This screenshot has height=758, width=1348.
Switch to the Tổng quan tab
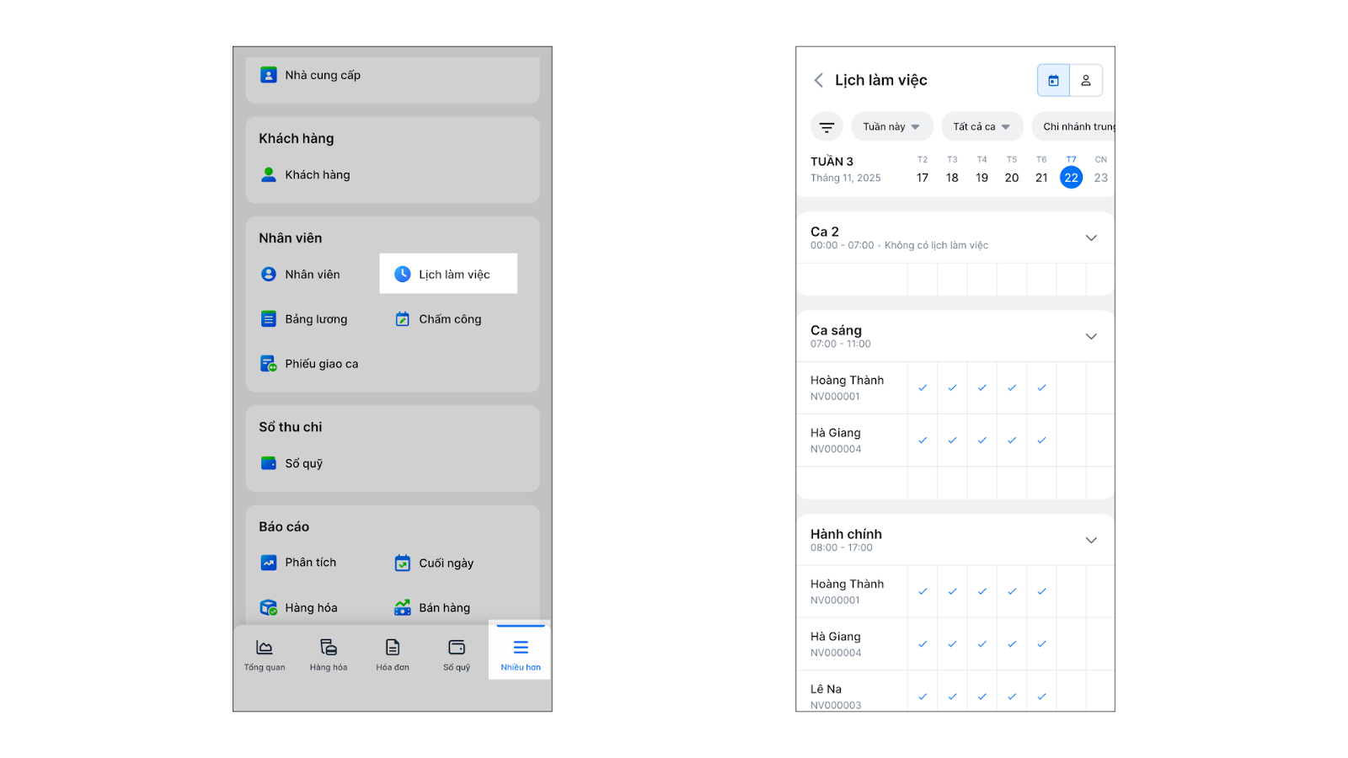pos(265,654)
